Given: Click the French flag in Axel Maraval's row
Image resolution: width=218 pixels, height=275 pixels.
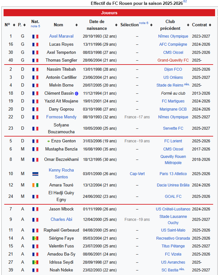Looking at the screenshot, I should (35, 37).
